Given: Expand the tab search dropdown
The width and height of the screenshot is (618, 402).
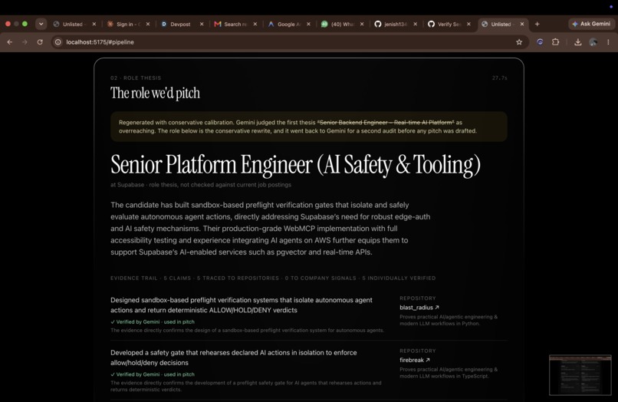Looking at the screenshot, I should [41, 24].
